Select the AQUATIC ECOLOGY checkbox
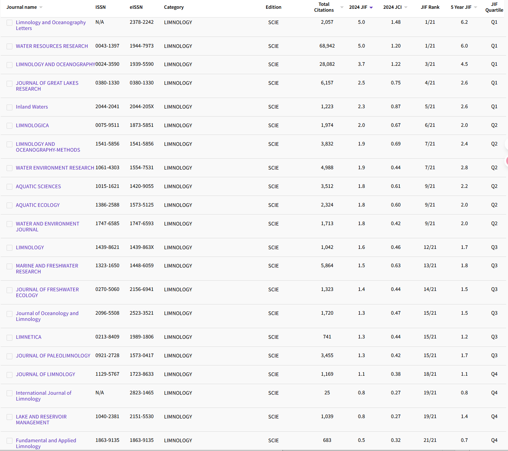The width and height of the screenshot is (508, 451). coord(9,205)
